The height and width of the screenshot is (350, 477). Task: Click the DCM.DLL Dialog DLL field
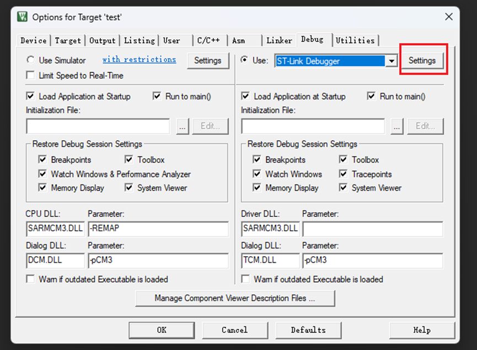55,261
